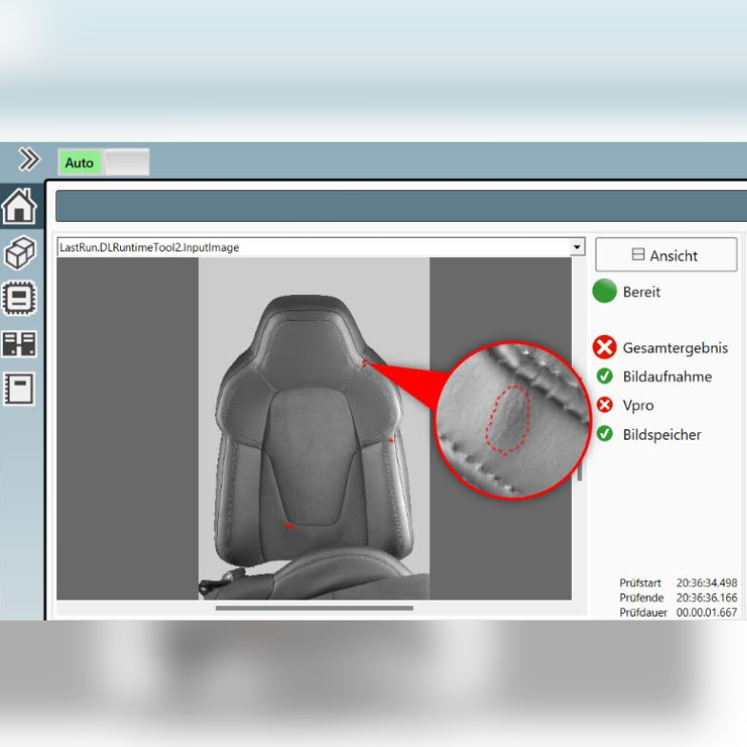Click the green check beside Bildaufnahme

[x=604, y=377]
